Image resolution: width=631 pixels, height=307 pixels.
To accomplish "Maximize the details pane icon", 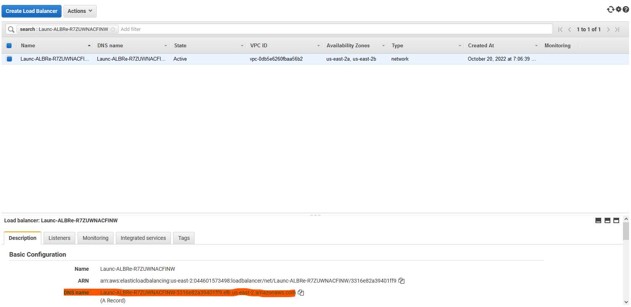I will (x=616, y=220).
